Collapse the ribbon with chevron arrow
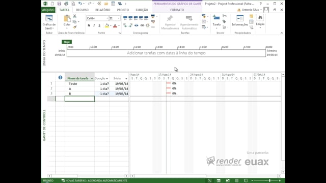Image resolution: width=326 pixels, height=183 pixels. pos(282,33)
